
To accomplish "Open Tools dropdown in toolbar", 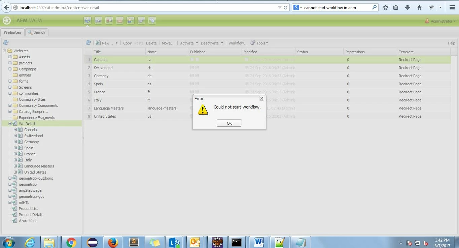I will (x=259, y=43).
